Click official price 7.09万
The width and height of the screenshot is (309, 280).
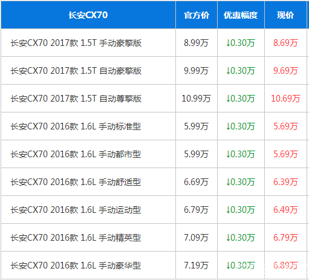196,238
